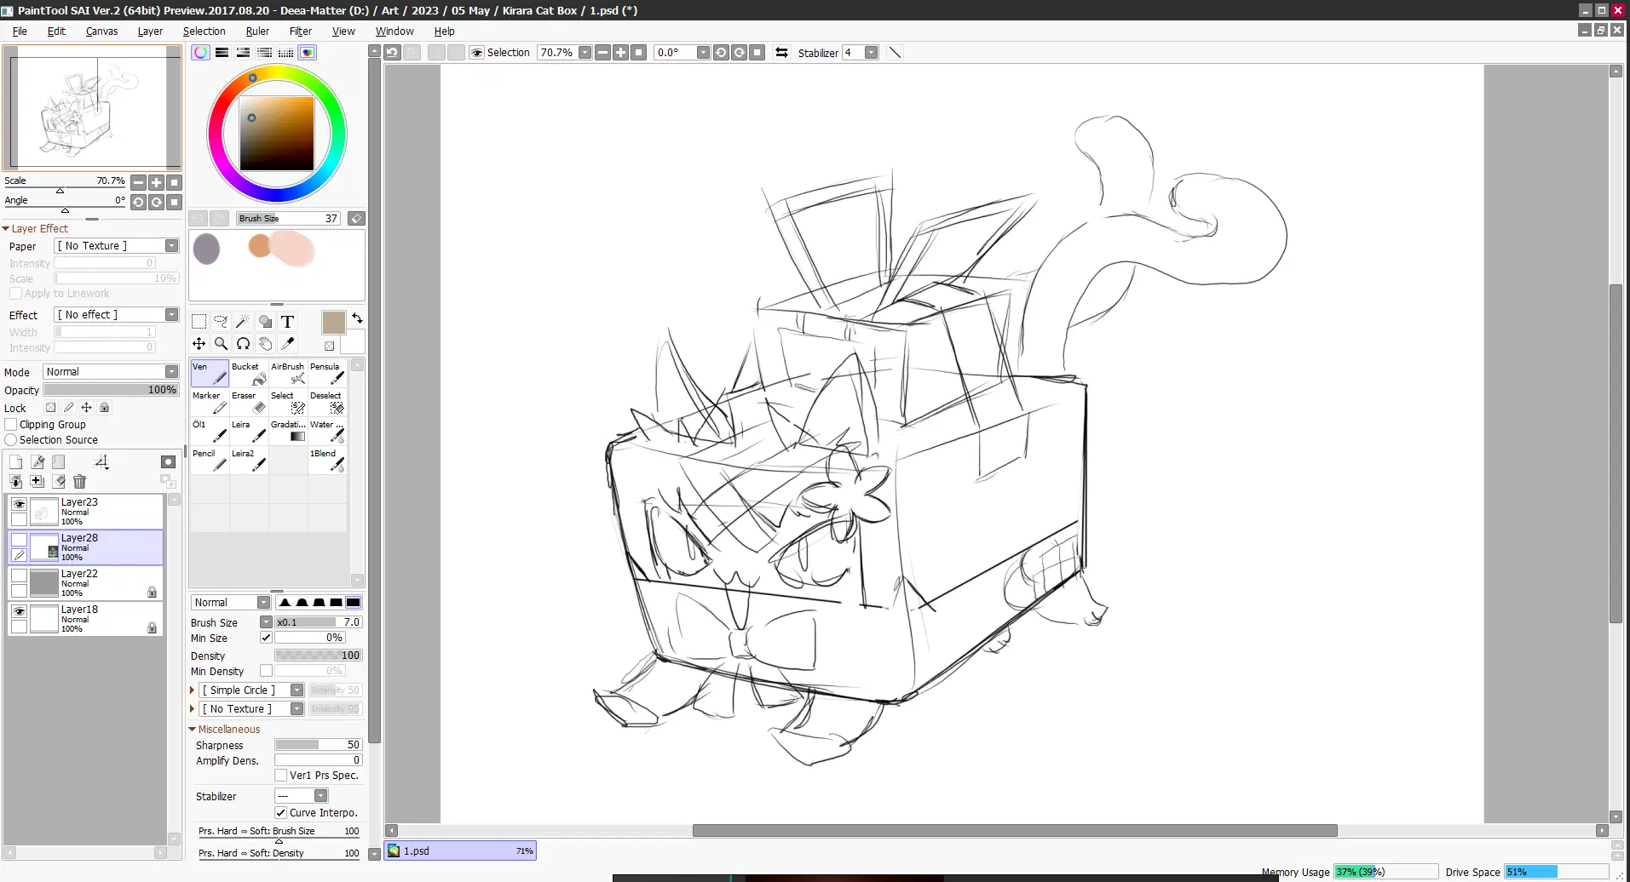
Task: Click the undo button in toolbar
Action: point(392,52)
